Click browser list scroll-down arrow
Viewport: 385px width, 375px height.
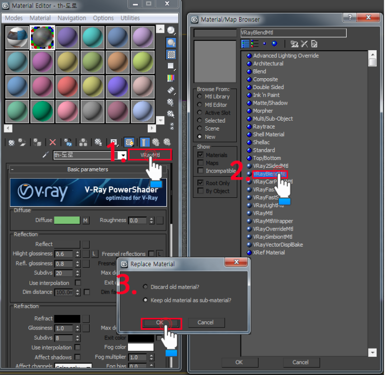(x=373, y=353)
